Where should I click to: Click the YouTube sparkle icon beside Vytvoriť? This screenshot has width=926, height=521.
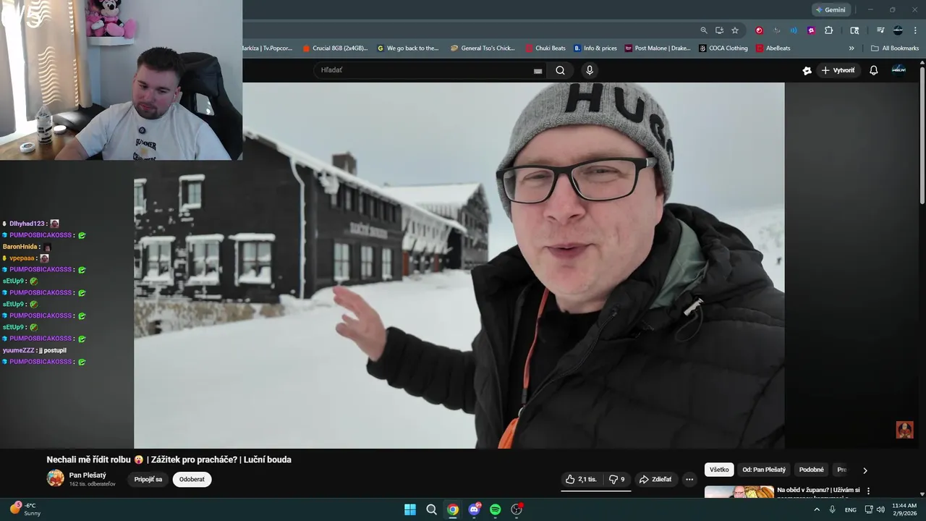point(807,70)
